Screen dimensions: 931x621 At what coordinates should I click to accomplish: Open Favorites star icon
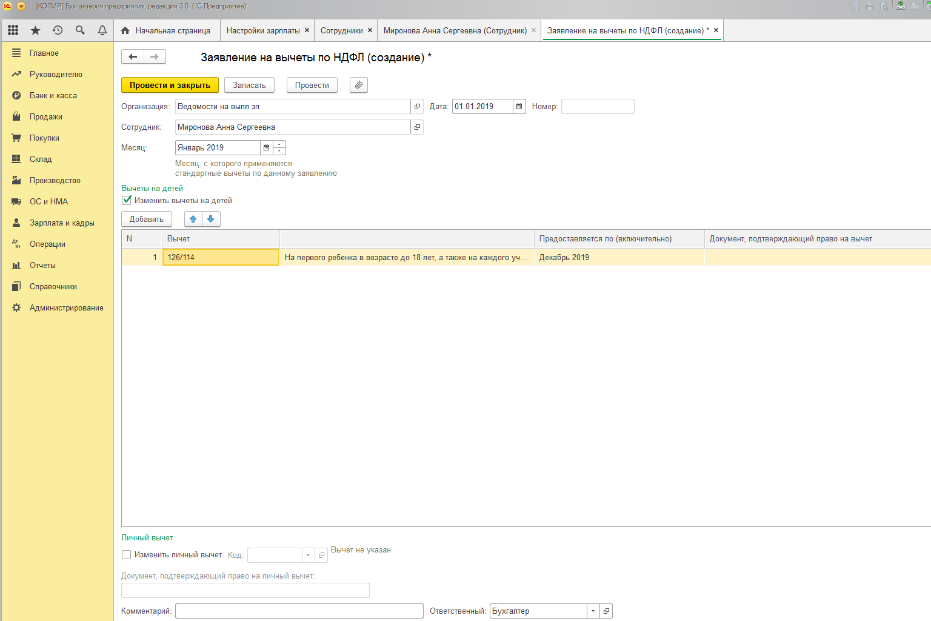(x=36, y=30)
